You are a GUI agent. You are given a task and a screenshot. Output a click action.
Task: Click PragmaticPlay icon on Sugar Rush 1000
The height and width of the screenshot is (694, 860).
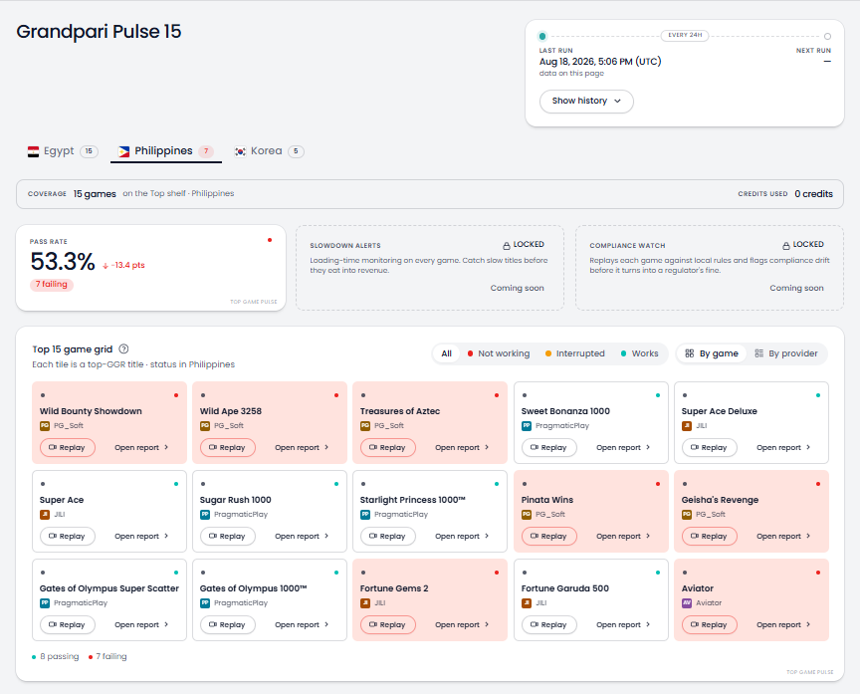(205, 515)
